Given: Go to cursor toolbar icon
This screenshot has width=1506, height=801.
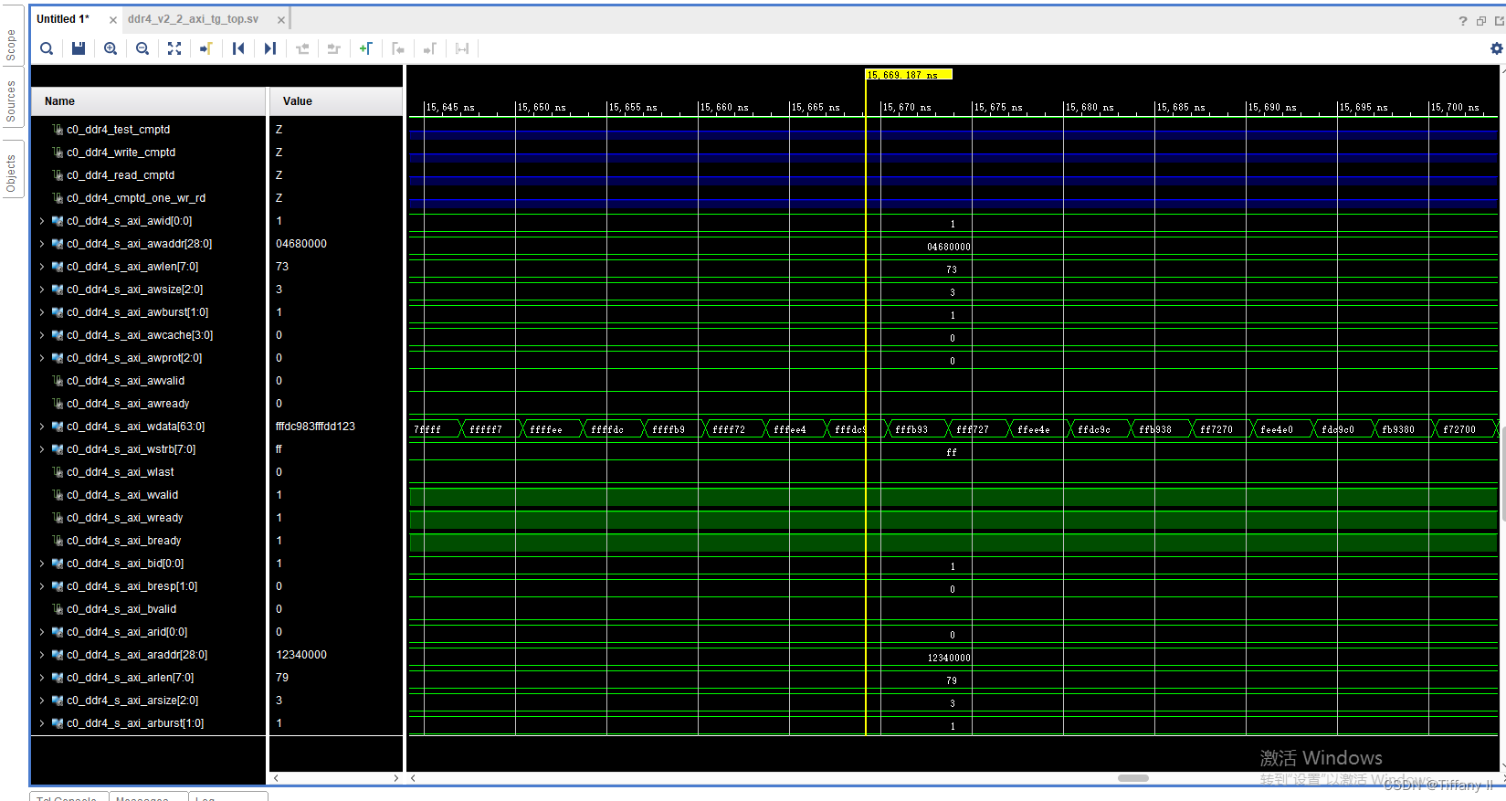Looking at the screenshot, I should [x=206, y=48].
